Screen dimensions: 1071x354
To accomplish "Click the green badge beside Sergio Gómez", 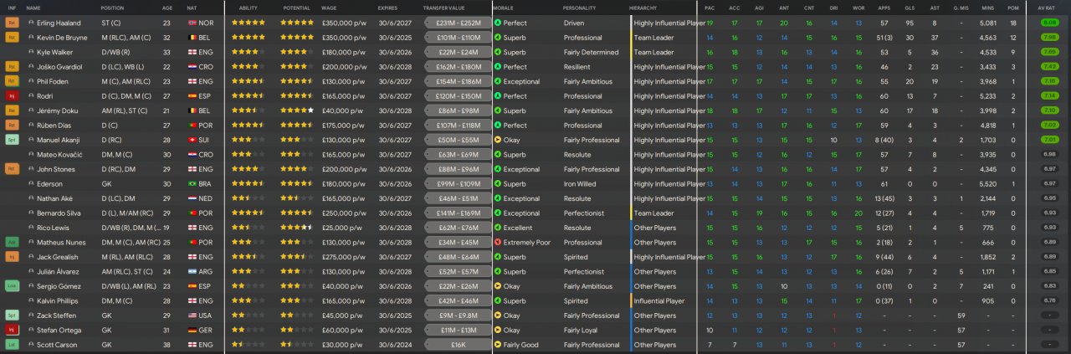I will pos(12,286).
